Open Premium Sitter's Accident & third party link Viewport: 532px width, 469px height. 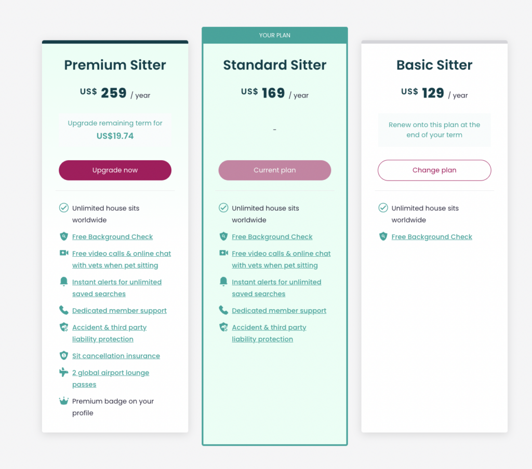(109, 333)
